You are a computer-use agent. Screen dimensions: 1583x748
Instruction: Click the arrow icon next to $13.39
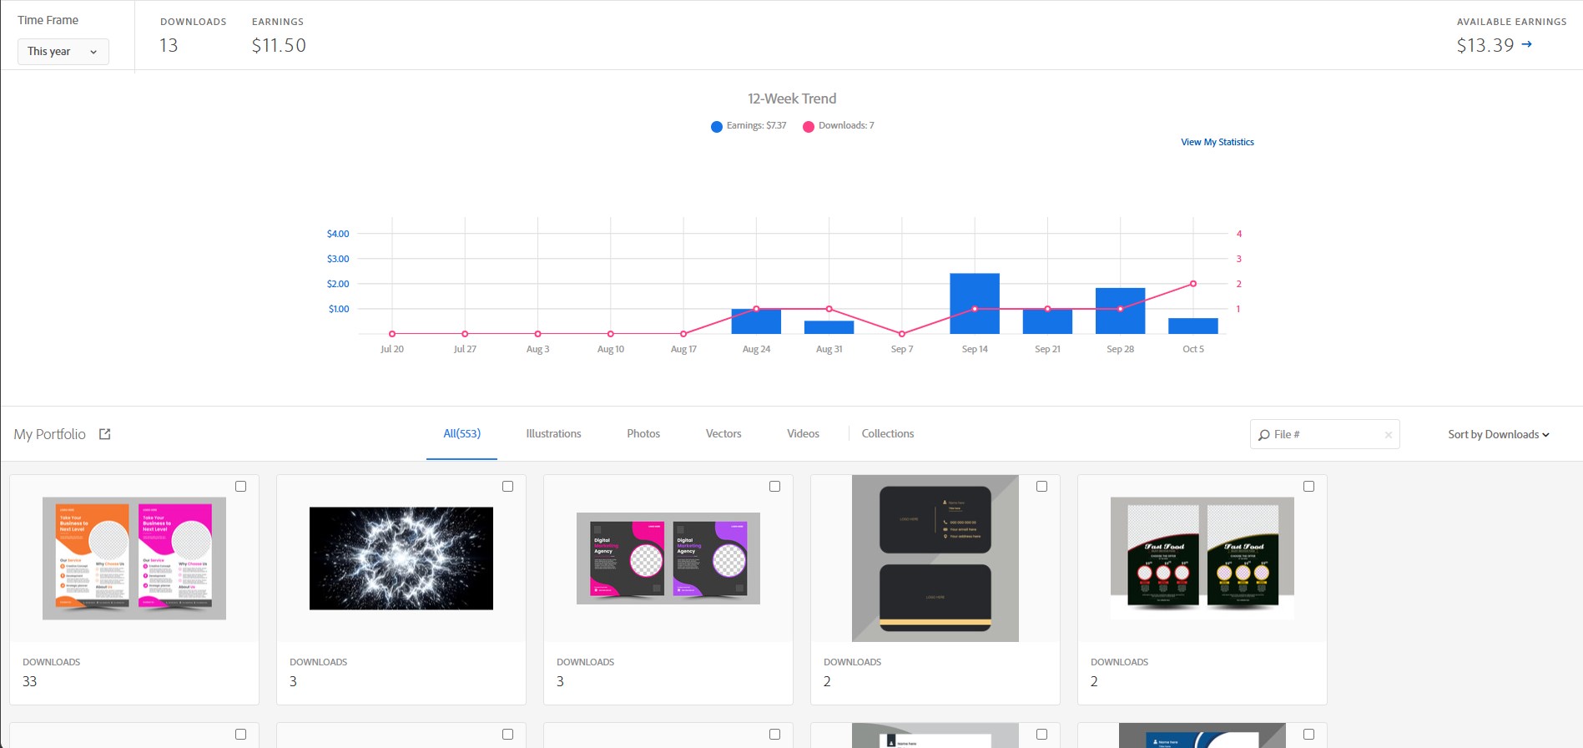point(1526,45)
